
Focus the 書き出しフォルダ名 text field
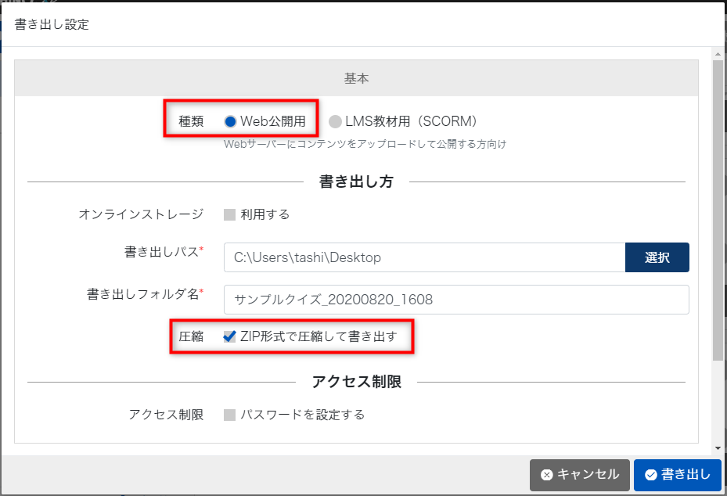pyautogui.click(x=456, y=300)
